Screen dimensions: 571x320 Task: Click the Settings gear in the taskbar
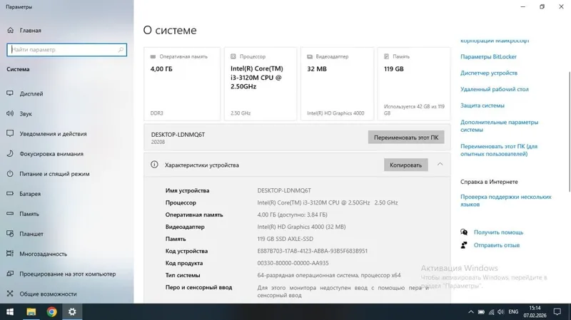coord(72,311)
